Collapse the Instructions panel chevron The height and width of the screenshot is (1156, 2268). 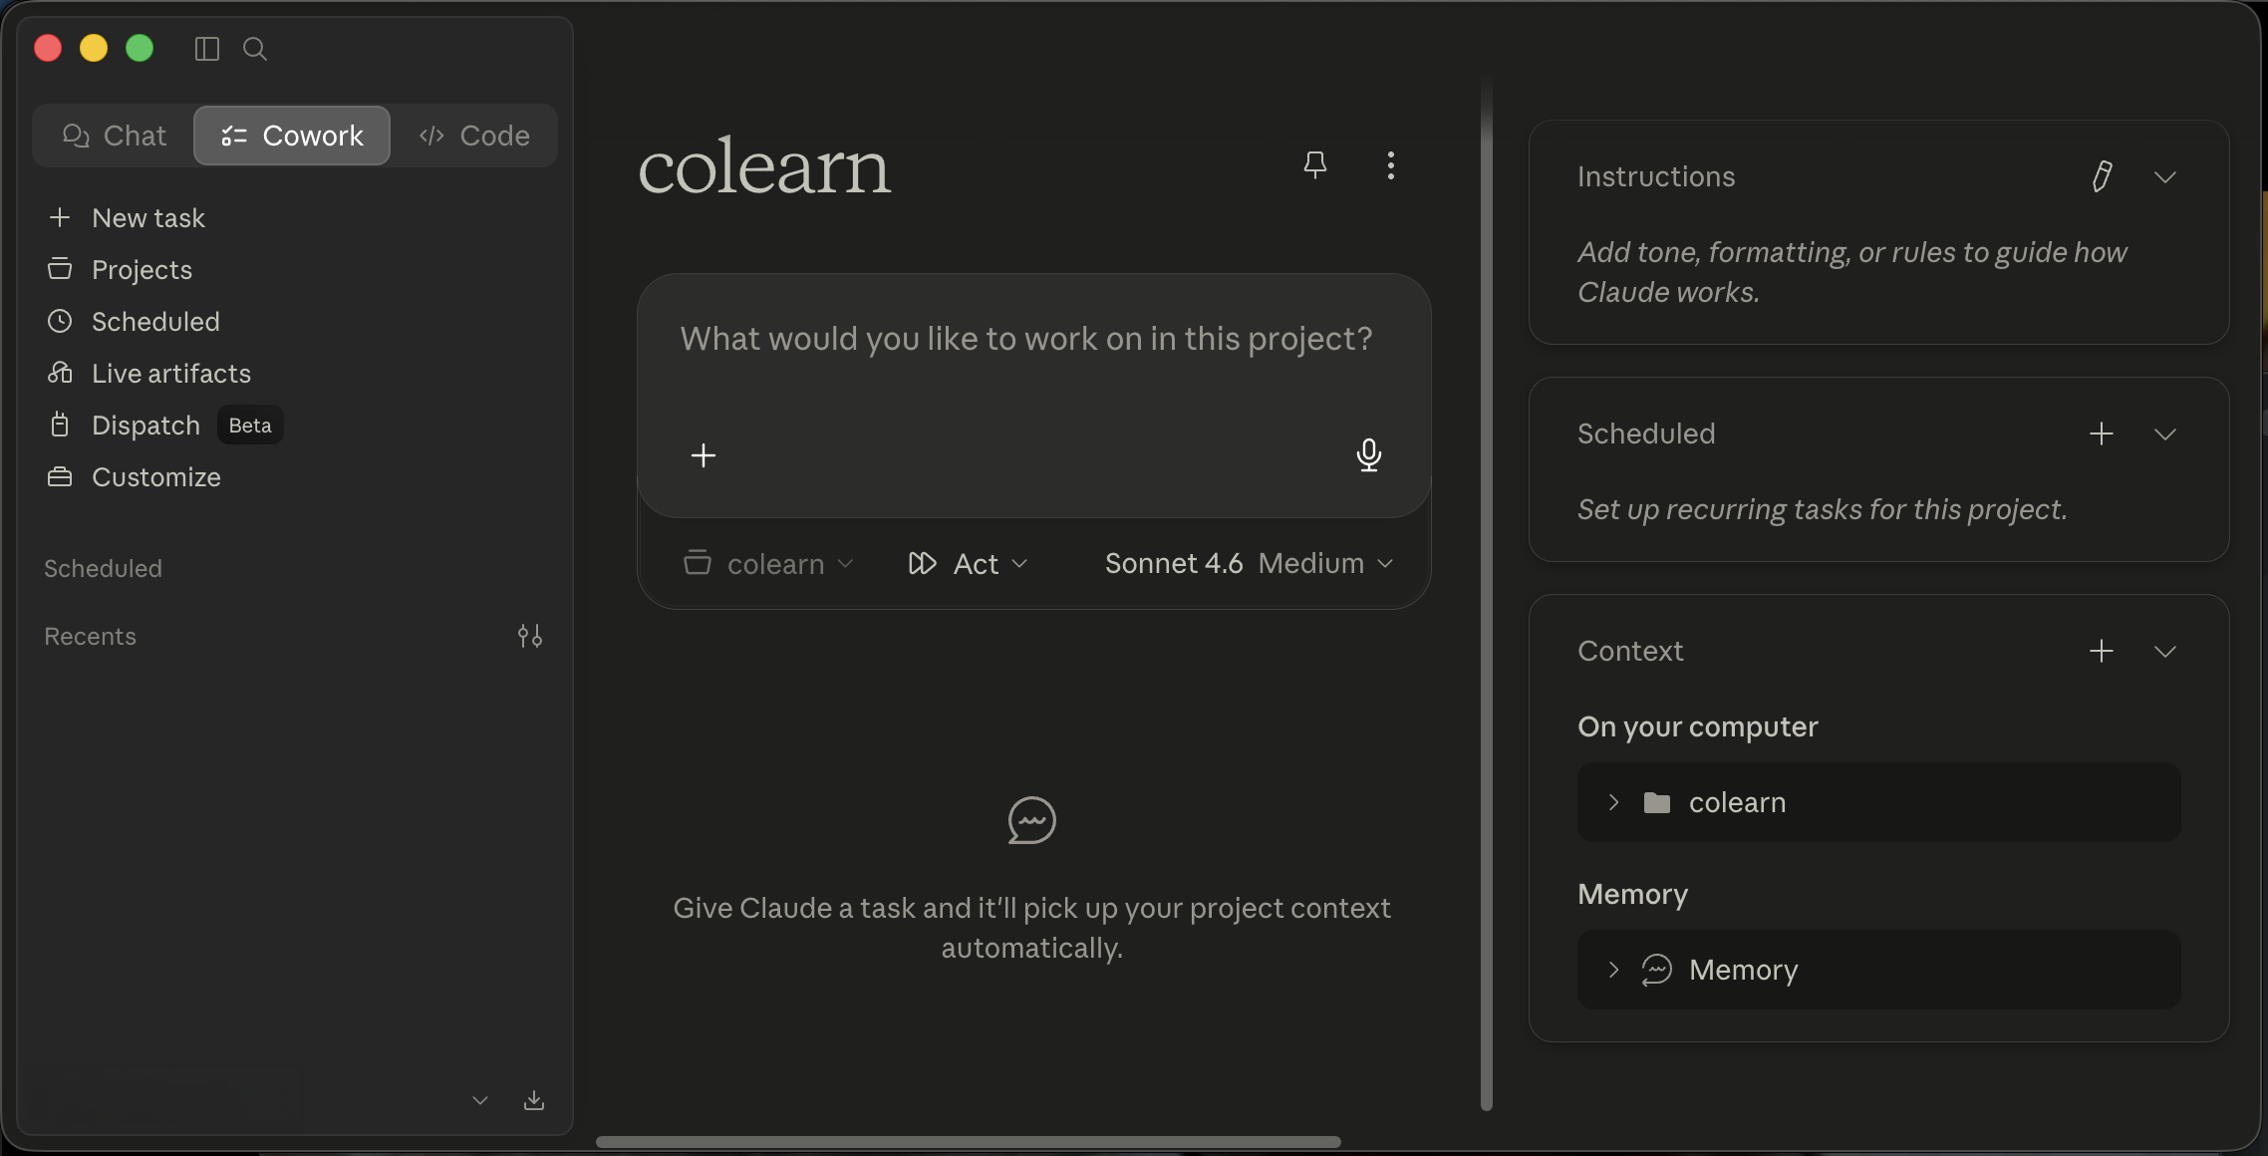coord(2165,177)
